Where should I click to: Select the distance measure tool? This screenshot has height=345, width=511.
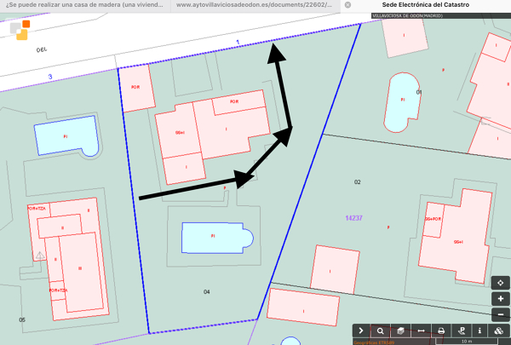point(421,331)
